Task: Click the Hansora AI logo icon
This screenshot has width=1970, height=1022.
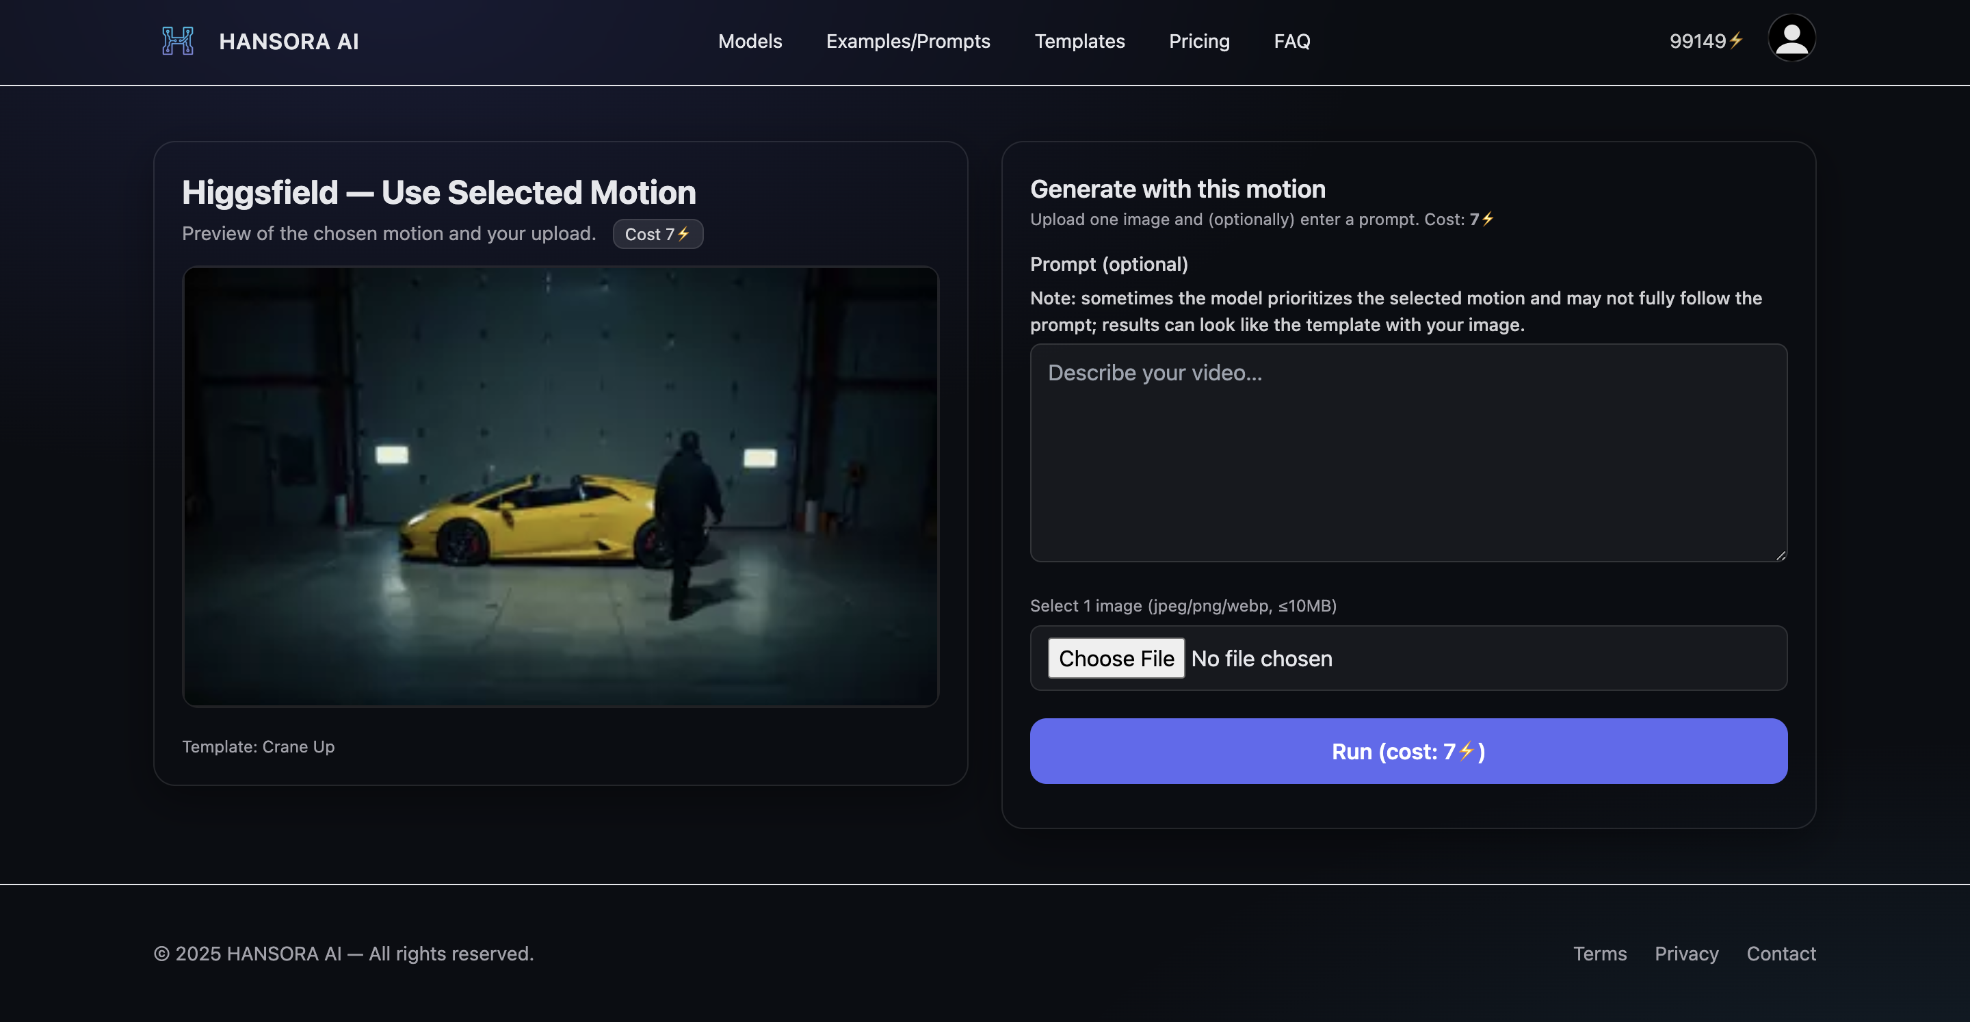Action: 177,41
